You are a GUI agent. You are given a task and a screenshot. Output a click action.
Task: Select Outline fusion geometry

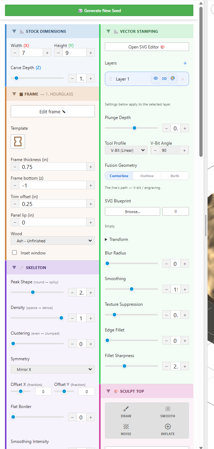(x=147, y=176)
